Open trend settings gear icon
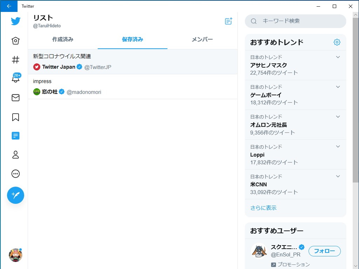Screen dimensions: 359x269 click(x=337, y=42)
